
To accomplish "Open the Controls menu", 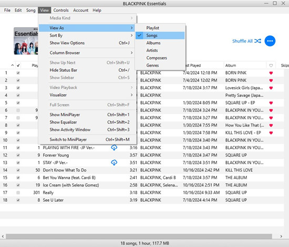I will [61, 11].
